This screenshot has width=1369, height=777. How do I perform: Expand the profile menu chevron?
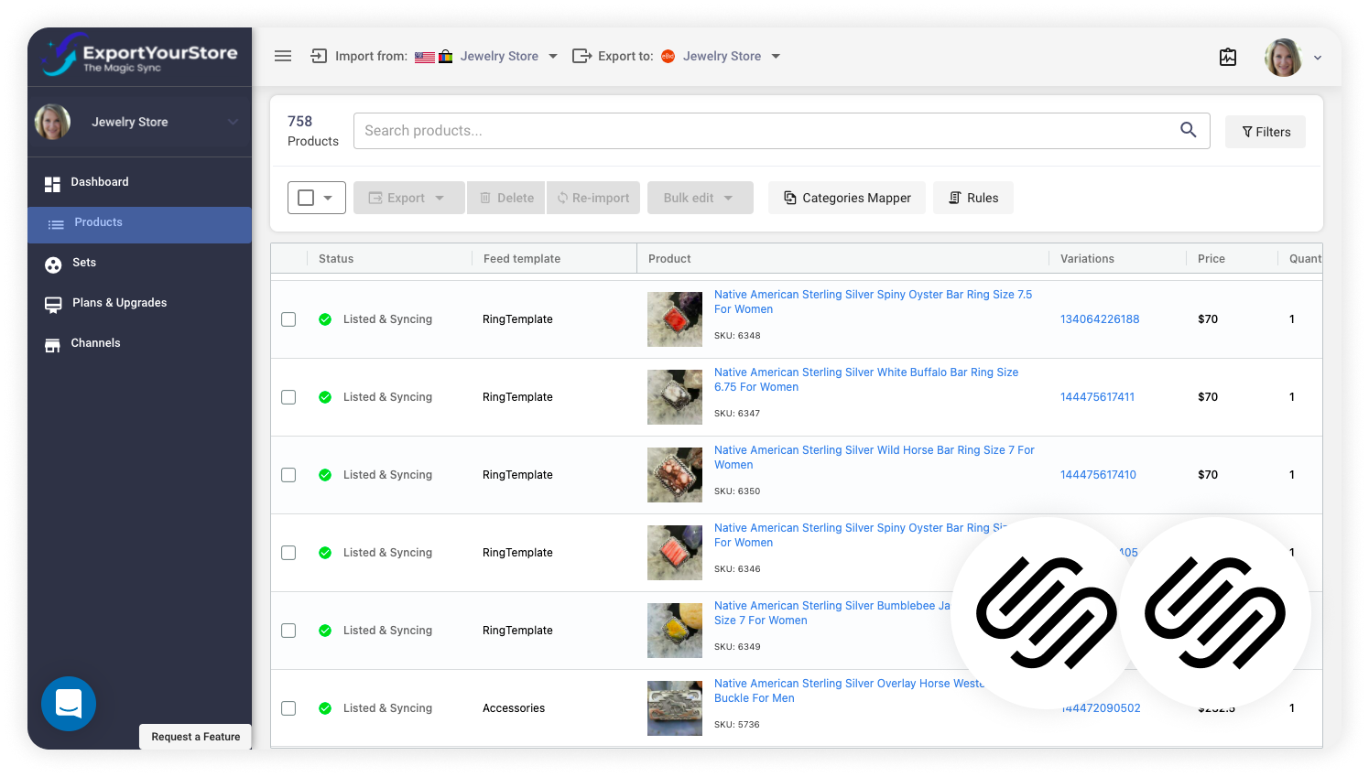[1318, 58]
